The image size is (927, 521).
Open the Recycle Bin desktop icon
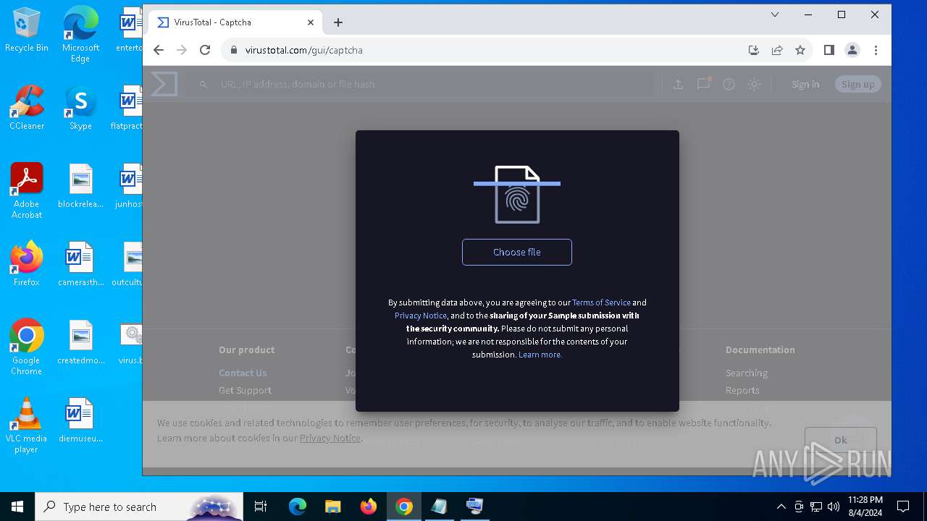click(27, 30)
